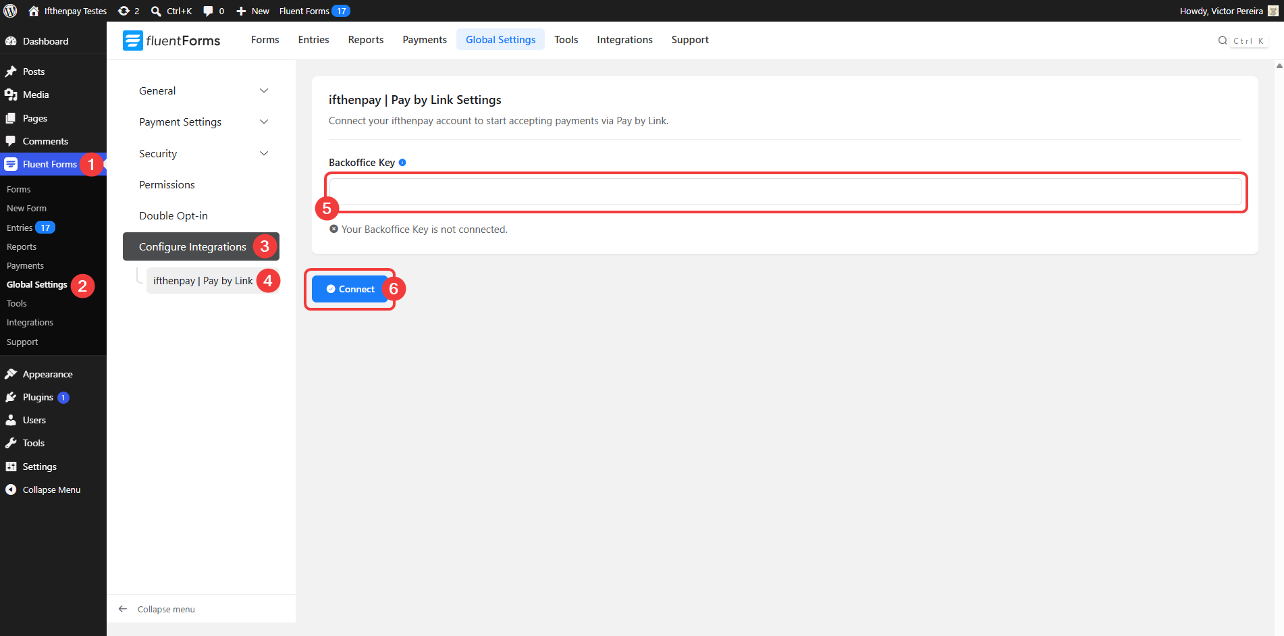Open the Tools tab in top navigation
This screenshot has height=636, width=1284.
pyautogui.click(x=566, y=40)
